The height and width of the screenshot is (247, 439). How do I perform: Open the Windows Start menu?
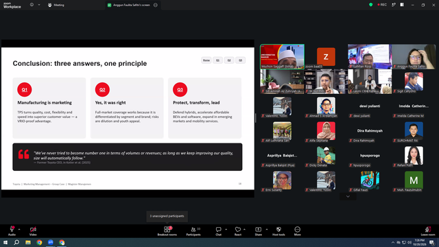(x=5, y=242)
